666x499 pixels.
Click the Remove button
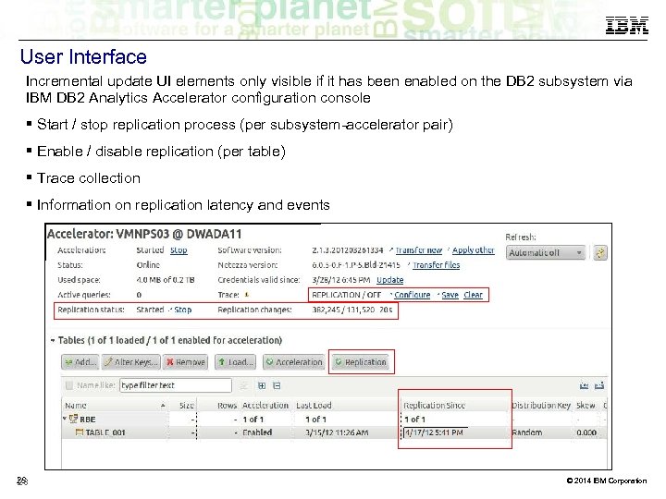pos(186,362)
